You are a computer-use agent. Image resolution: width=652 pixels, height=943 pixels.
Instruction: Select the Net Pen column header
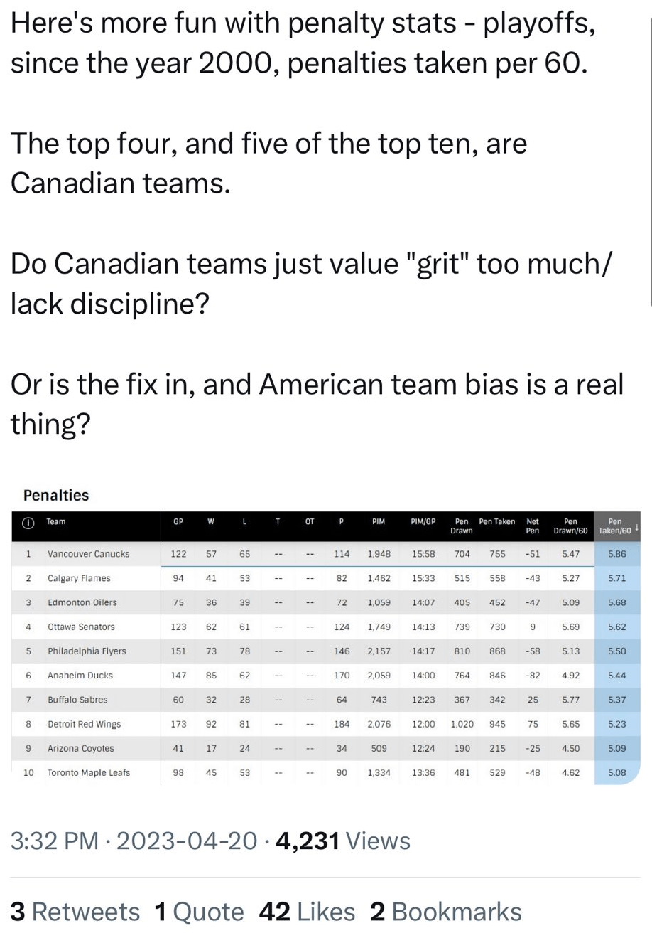[x=532, y=526]
